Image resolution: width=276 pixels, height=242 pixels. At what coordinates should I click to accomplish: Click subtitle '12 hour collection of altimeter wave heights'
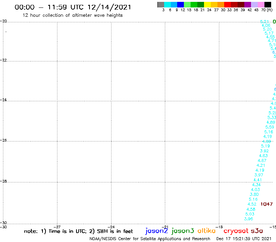(72, 15)
